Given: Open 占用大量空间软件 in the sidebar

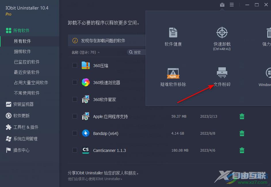Looking at the screenshot, I should (x=31, y=83).
